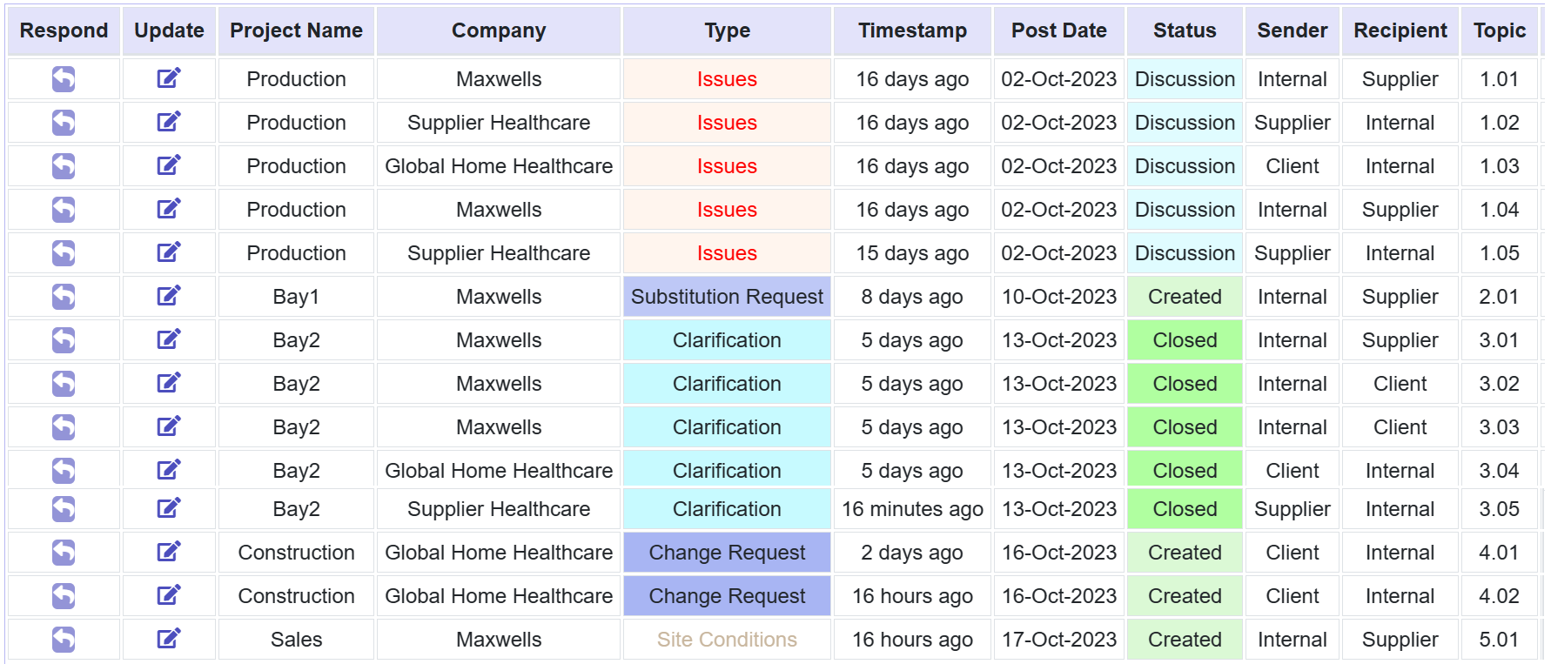Update the topic 3.03 Clarification row
The height and width of the screenshot is (664, 1551).
coord(169,426)
